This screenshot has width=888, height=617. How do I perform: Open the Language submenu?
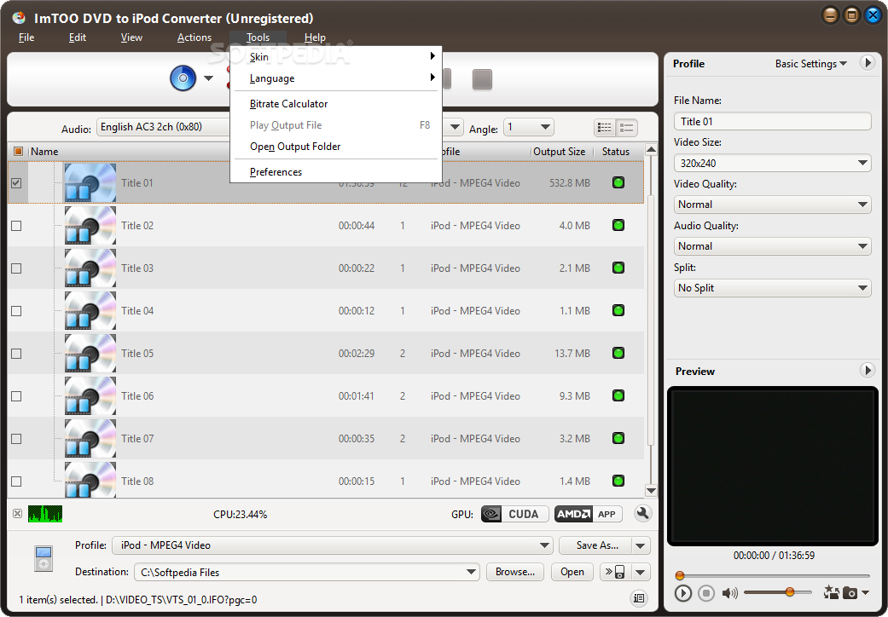click(335, 78)
